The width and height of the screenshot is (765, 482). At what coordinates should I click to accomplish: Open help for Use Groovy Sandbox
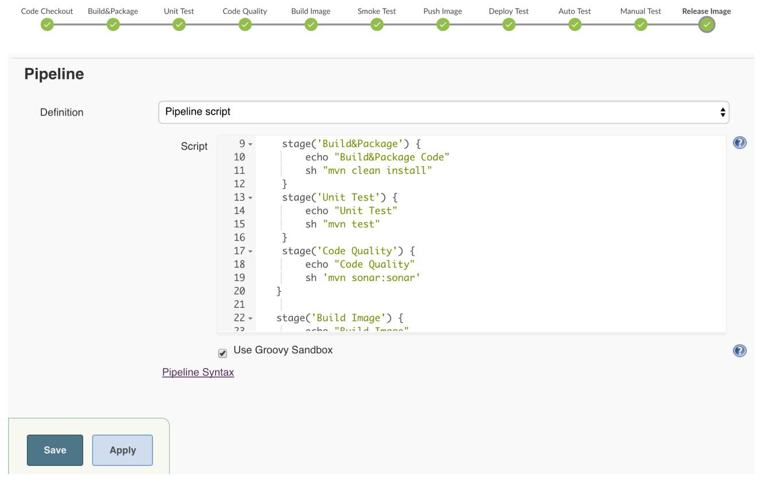click(x=740, y=350)
